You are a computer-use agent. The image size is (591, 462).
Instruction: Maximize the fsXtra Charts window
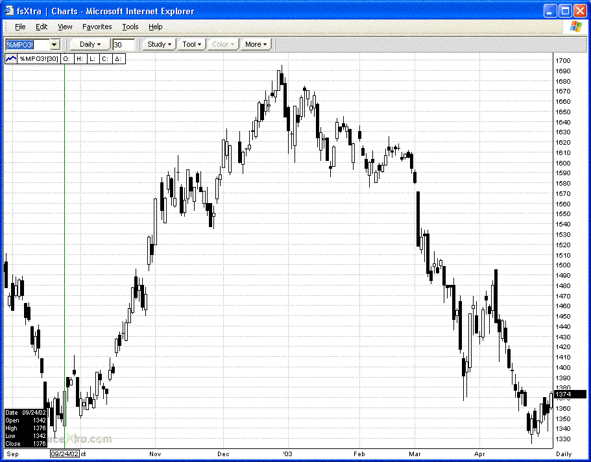(x=565, y=11)
